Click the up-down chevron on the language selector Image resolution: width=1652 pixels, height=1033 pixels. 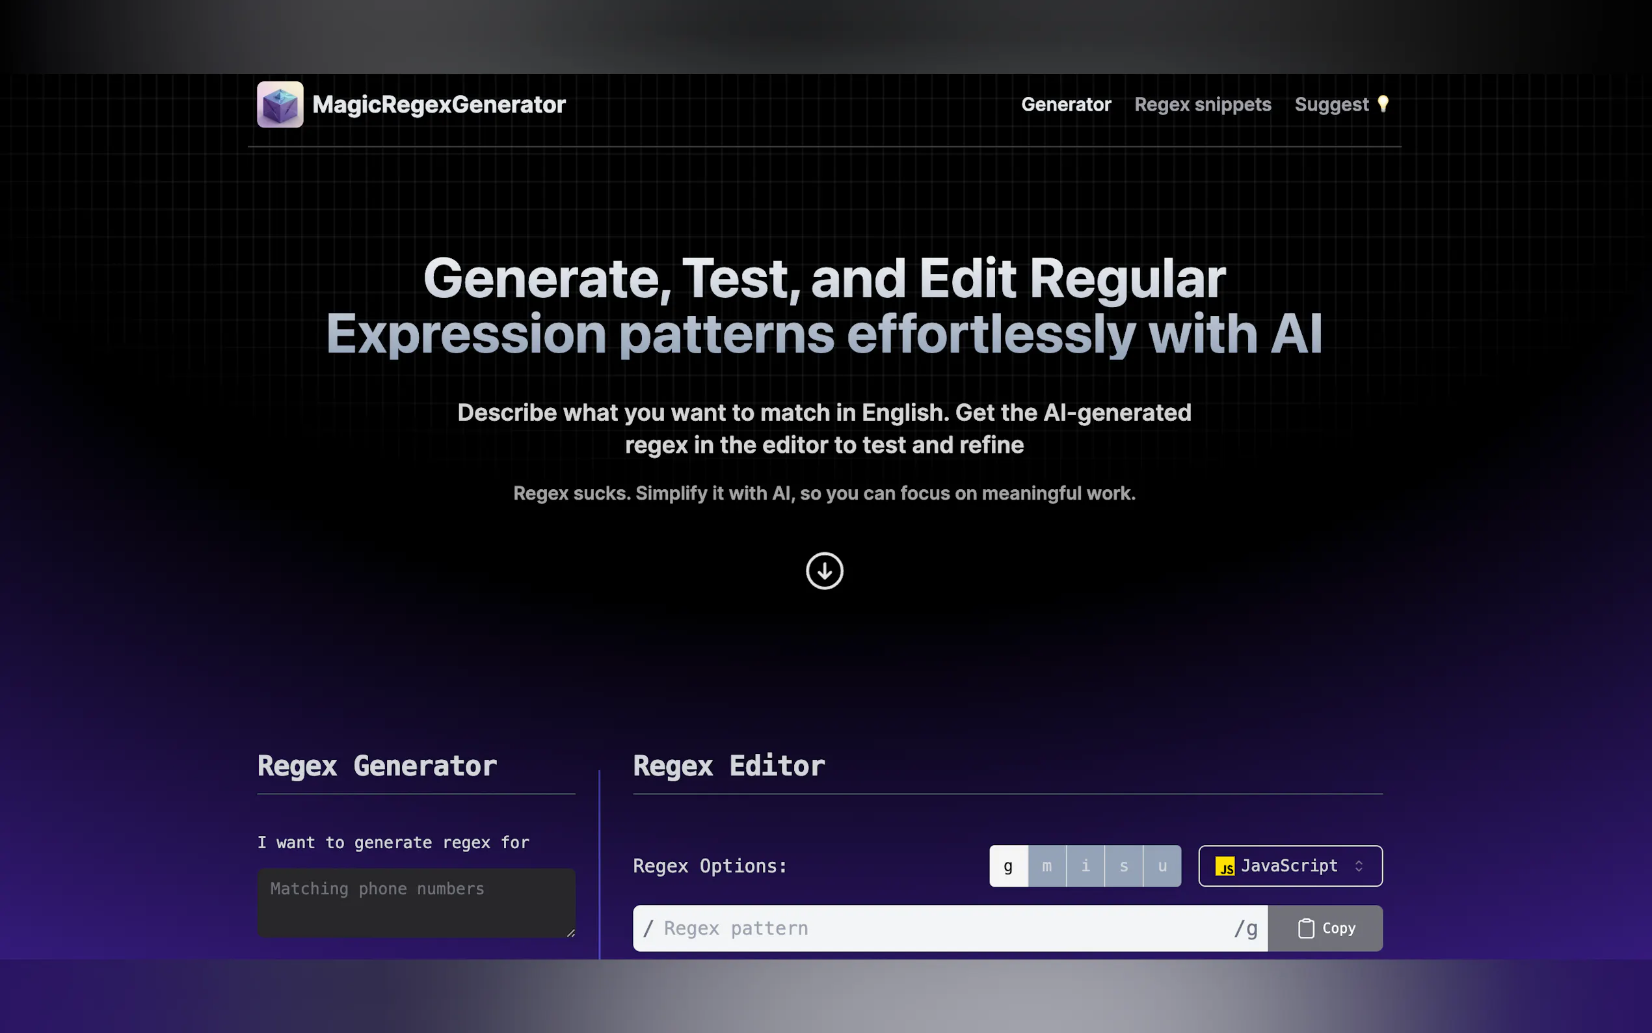[x=1359, y=866]
